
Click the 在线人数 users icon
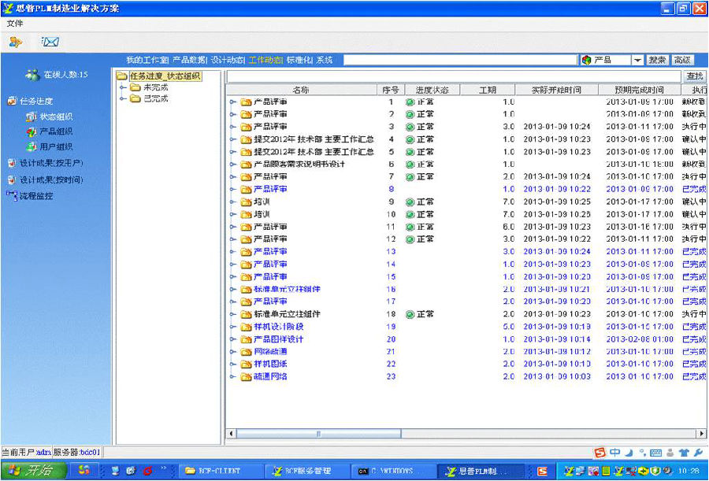(x=32, y=75)
